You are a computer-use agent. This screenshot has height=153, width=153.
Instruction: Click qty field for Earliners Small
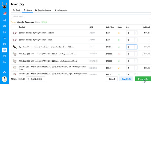(130, 40)
